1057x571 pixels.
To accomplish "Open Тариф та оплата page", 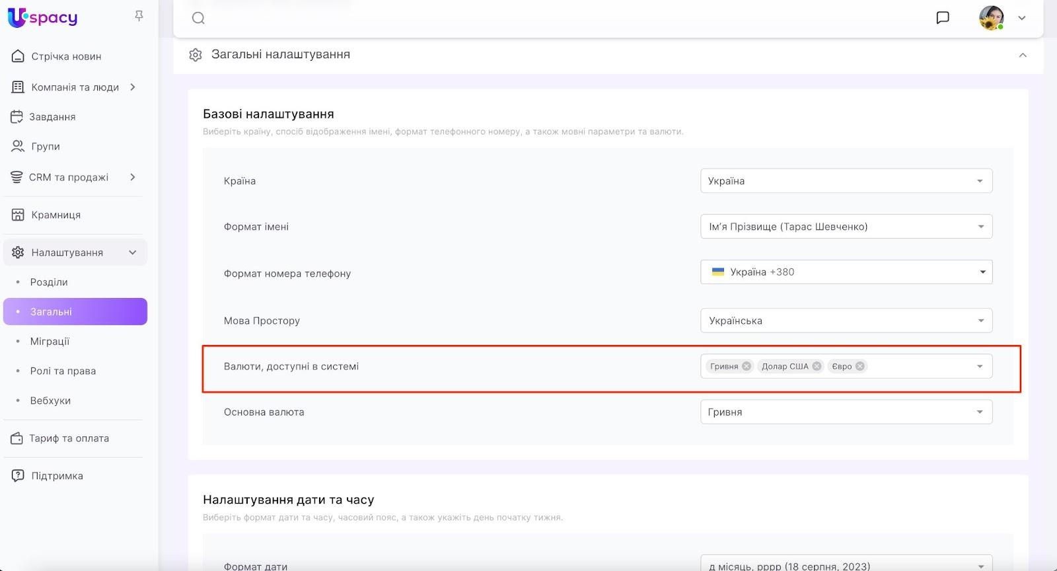I will point(69,439).
